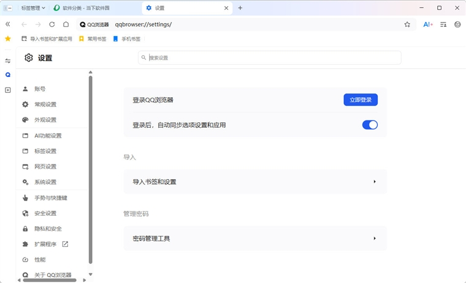The width and height of the screenshot is (466, 283).
Task: Open 常用书签 folder
Action: [x=93, y=39]
